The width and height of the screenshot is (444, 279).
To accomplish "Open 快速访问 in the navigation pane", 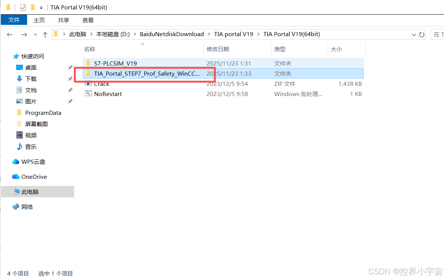I will click(33, 56).
